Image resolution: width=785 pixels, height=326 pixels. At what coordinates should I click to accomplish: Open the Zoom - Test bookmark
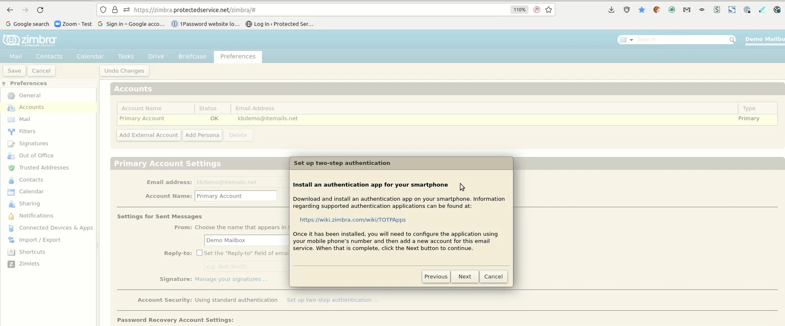point(73,24)
